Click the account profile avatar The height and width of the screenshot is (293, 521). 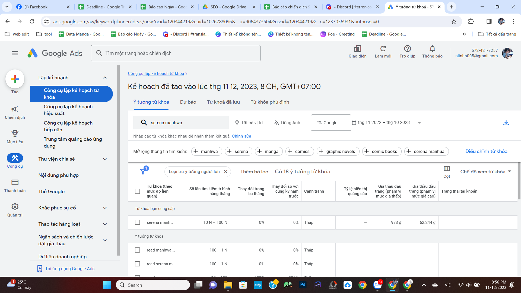coord(507,53)
